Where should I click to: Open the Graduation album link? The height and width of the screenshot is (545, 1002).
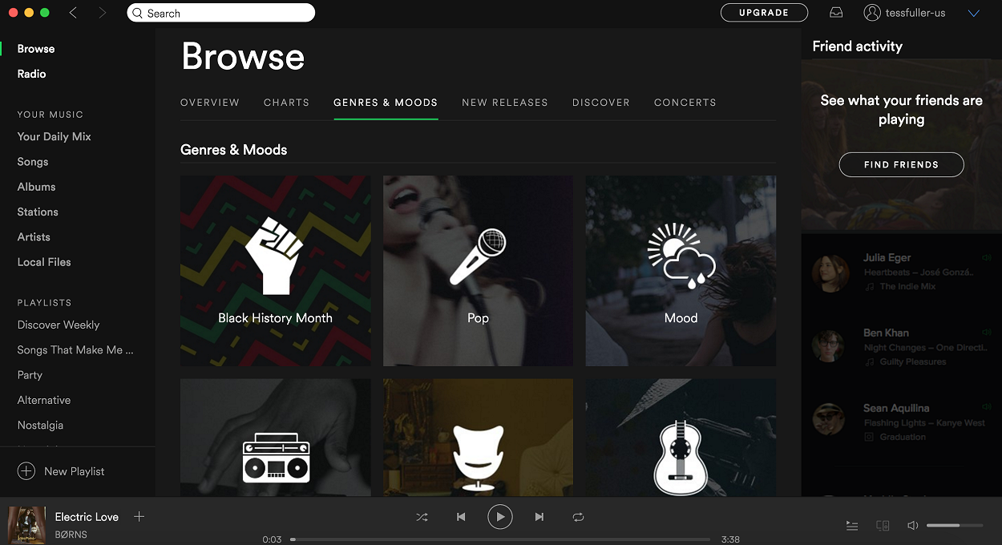coord(903,437)
